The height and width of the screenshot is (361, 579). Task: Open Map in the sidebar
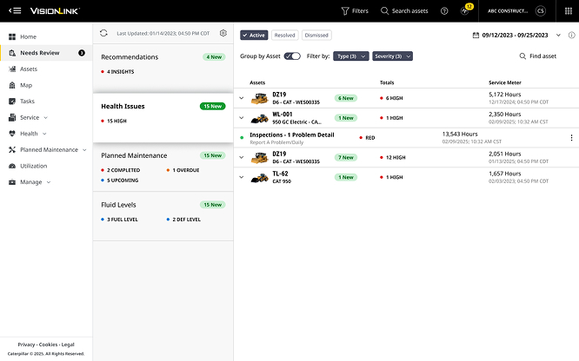click(46, 85)
